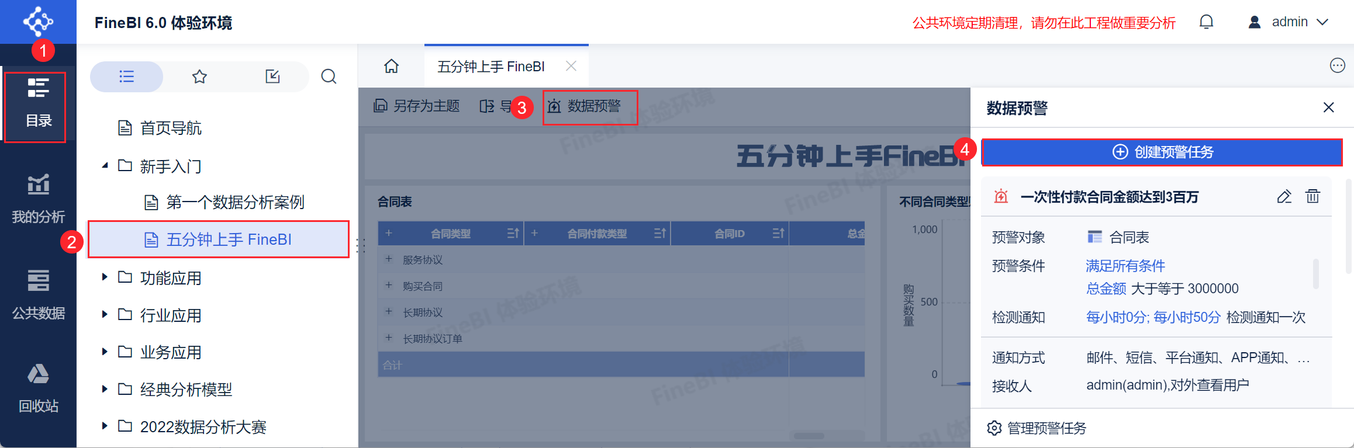Sort the 合同类型 column

[x=513, y=234]
